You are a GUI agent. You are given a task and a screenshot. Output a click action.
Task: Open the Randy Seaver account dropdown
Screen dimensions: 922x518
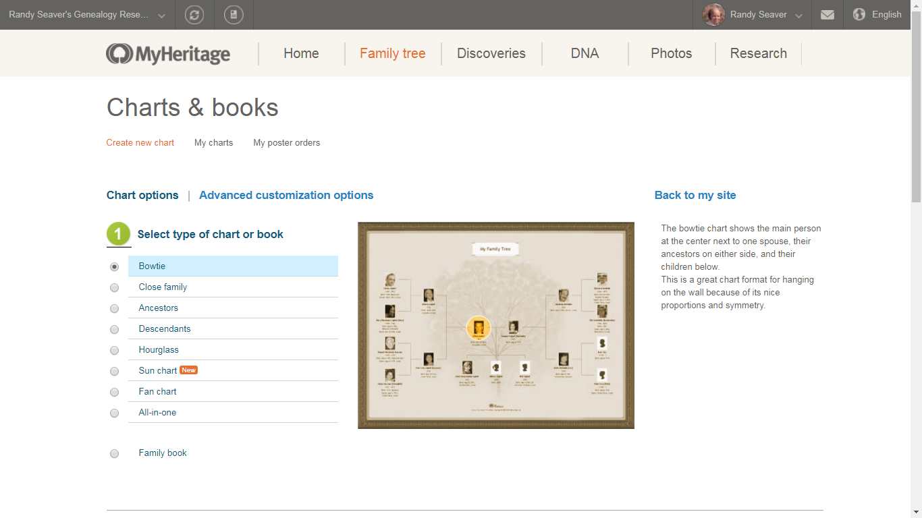pos(757,14)
